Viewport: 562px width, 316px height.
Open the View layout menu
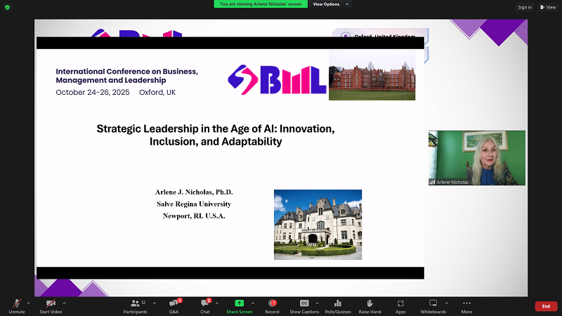click(547, 7)
